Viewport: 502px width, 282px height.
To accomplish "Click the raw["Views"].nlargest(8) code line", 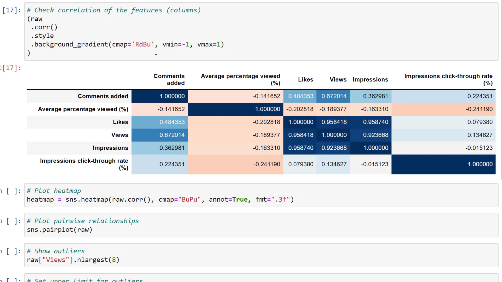I will coord(73,260).
